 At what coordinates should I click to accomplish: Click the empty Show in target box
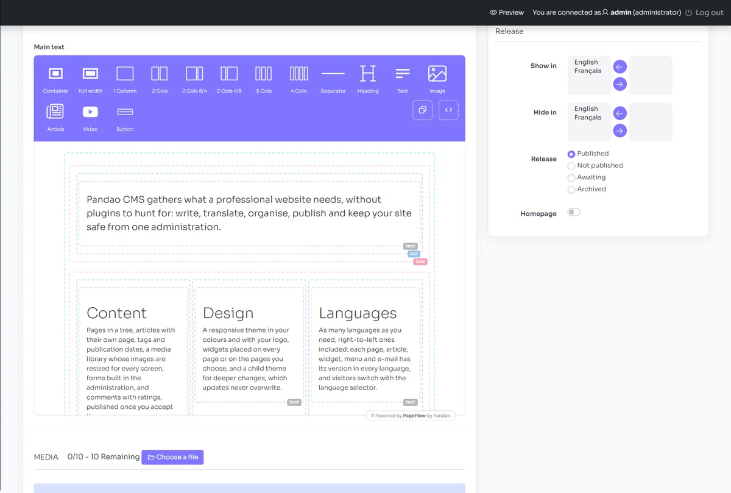(x=651, y=76)
